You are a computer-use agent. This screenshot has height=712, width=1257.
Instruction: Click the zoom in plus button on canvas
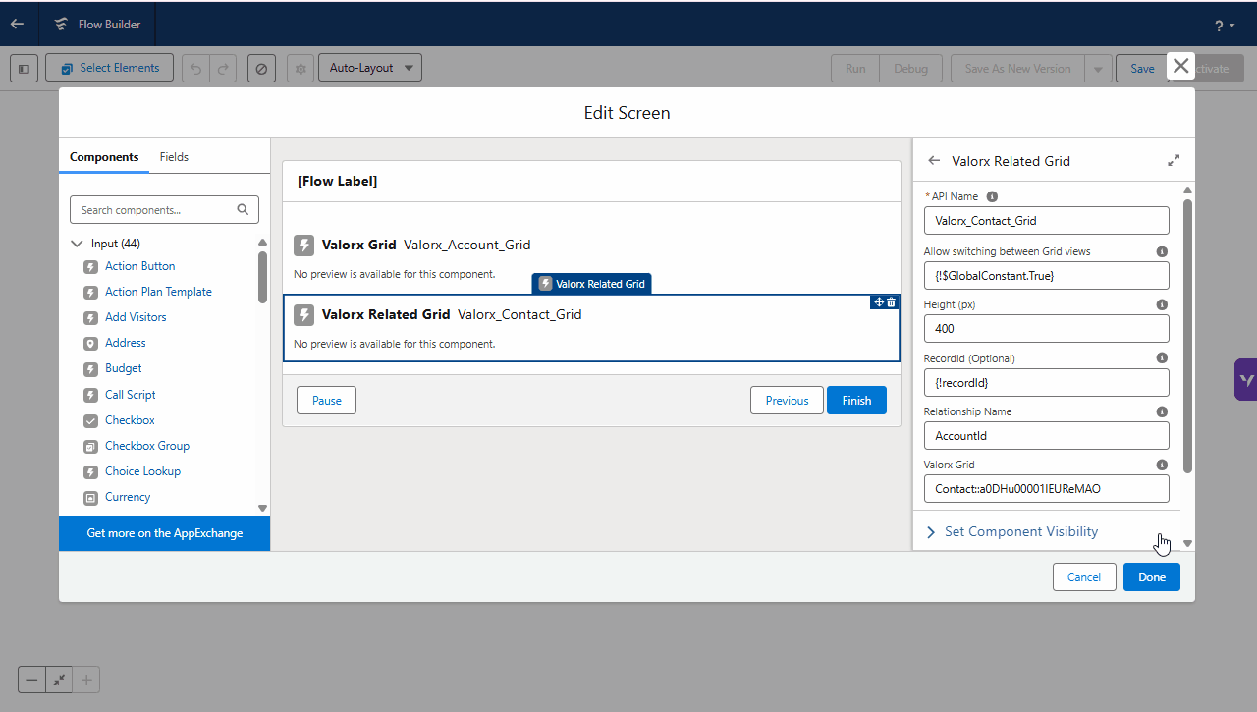tap(86, 680)
